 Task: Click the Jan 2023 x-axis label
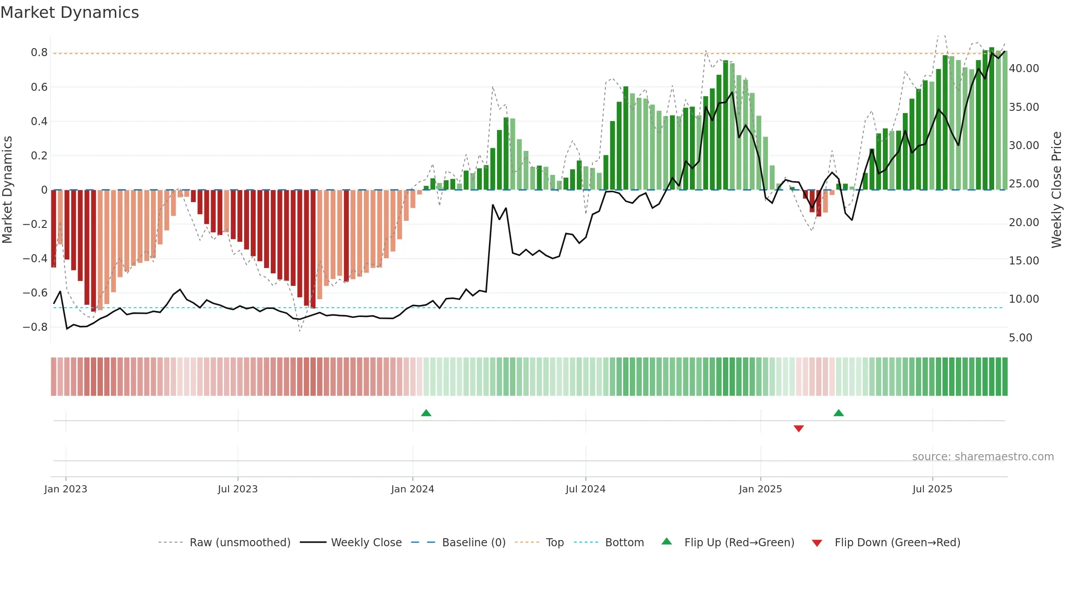66,489
